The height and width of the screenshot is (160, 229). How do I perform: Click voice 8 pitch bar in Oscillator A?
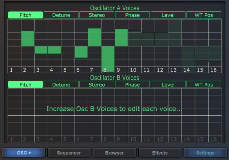click(108, 58)
